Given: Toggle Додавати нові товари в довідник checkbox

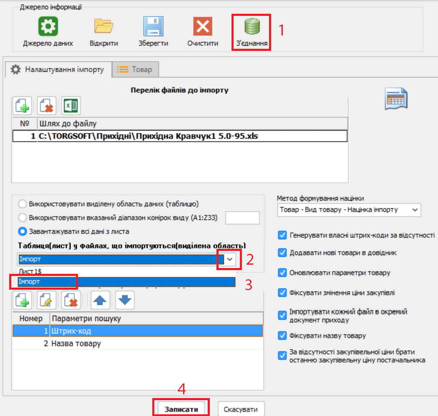Looking at the screenshot, I should [282, 253].
